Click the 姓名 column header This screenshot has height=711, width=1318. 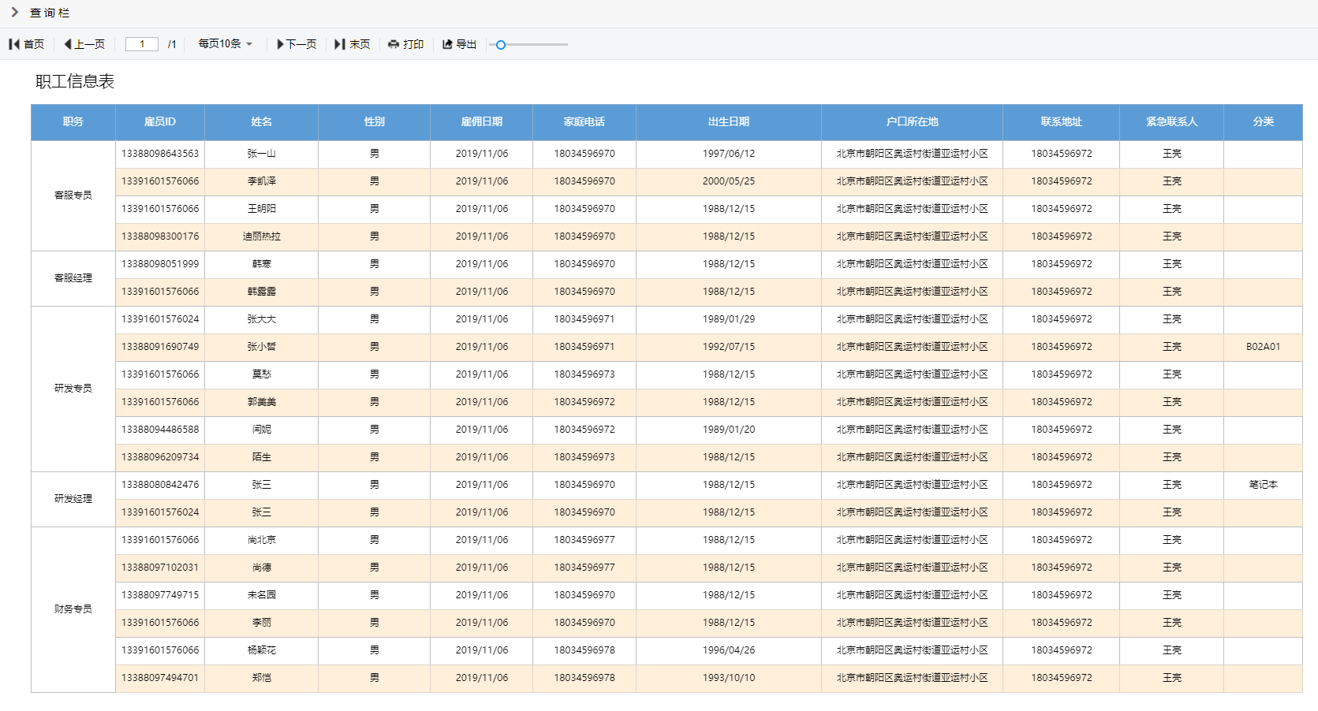tap(261, 122)
